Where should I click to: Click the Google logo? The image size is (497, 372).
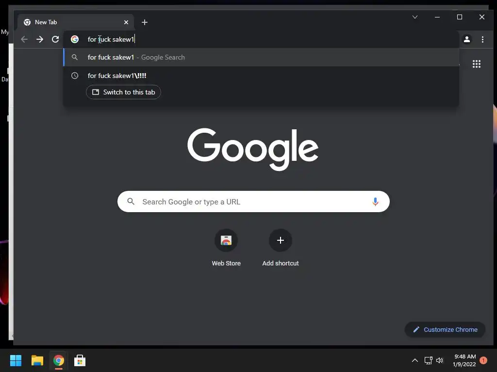point(253,149)
